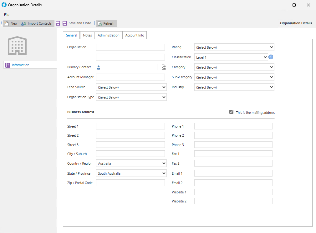Uncheck 'This is the mailing address' checkbox
The image size is (316, 233).
pos(231,112)
